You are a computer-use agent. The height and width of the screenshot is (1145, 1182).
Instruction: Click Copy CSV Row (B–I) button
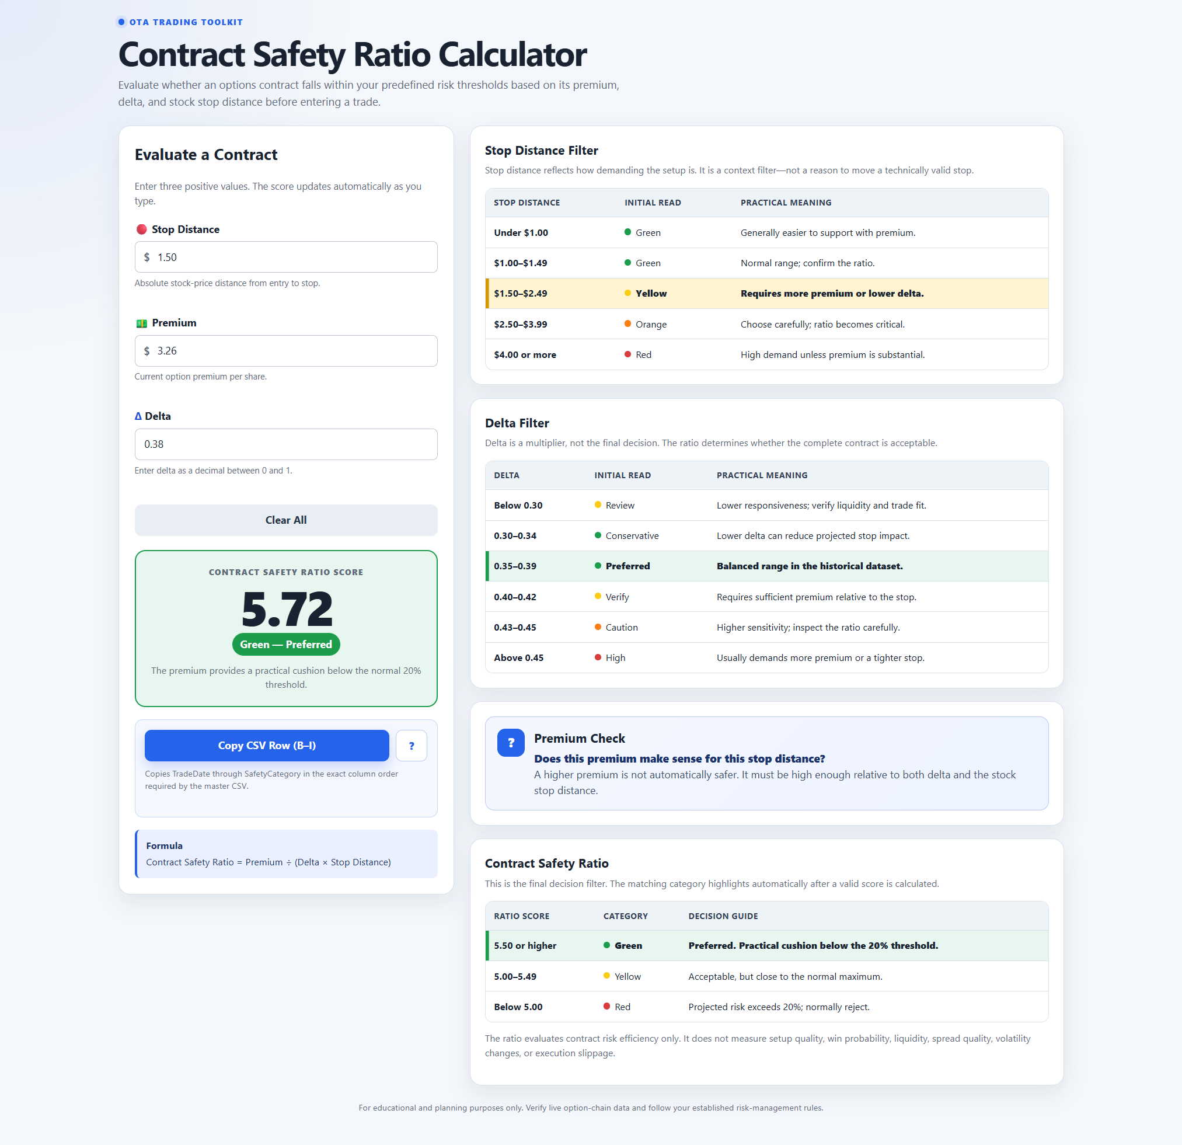point(267,746)
